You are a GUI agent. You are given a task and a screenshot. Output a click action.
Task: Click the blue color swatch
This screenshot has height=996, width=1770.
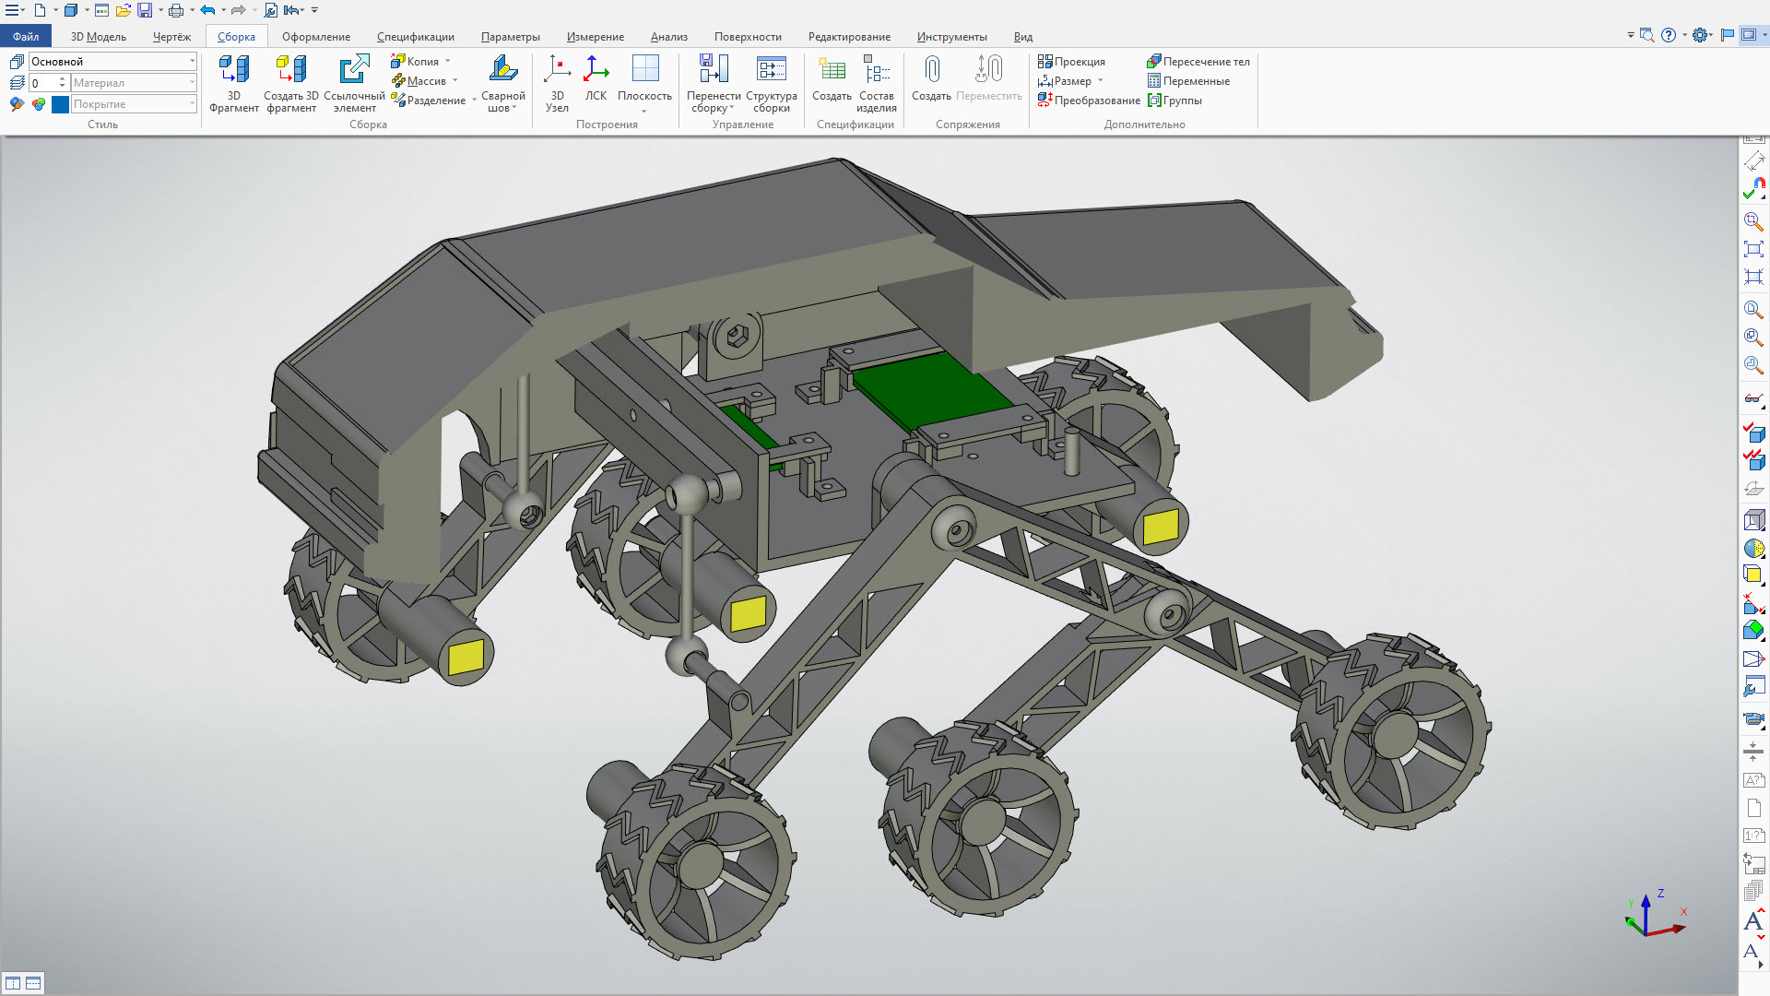(x=60, y=104)
